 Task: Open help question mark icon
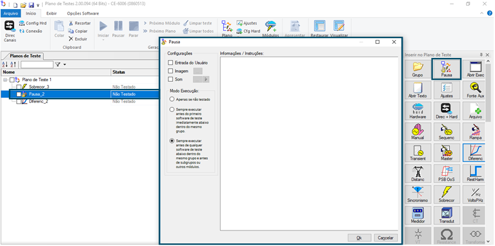(x=490, y=14)
